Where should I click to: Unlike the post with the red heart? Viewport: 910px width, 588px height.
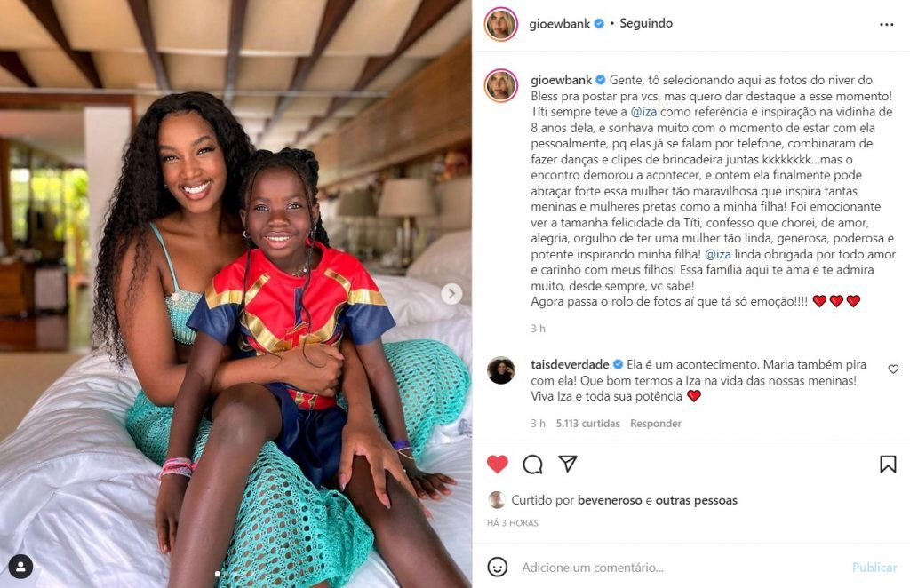click(x=498, y=464)
